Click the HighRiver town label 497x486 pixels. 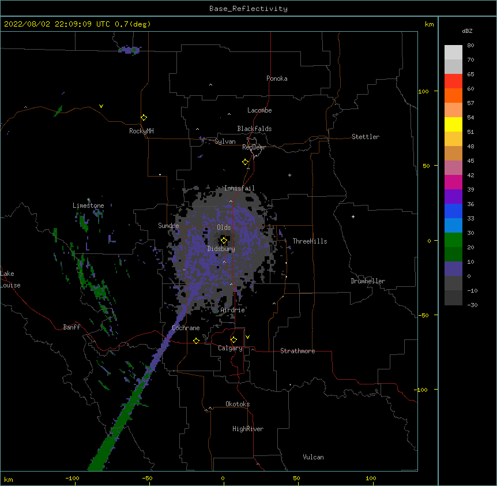pyautogui.click(x=248, y=429)
